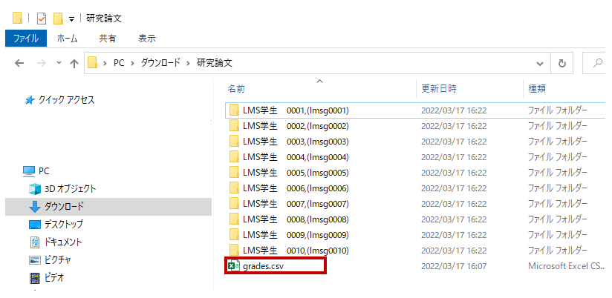Switch to the 表示 ribbon tab
Viewport: 612px width, 298px height.
147,39
